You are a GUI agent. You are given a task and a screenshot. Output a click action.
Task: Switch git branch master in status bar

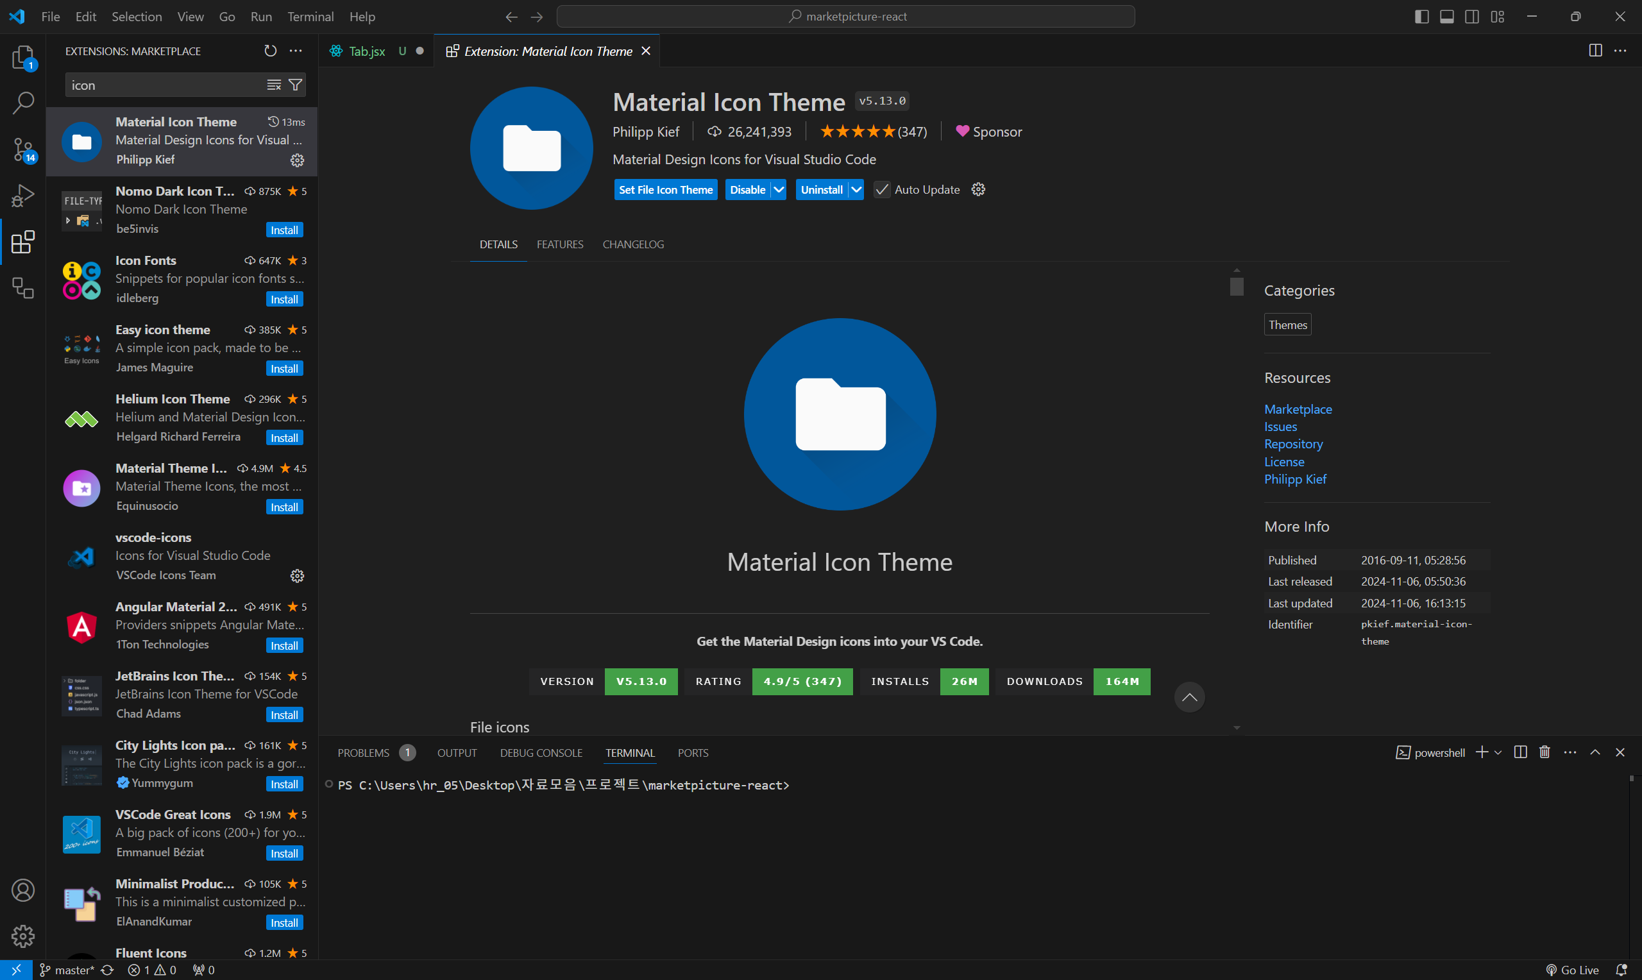[67, 970]
